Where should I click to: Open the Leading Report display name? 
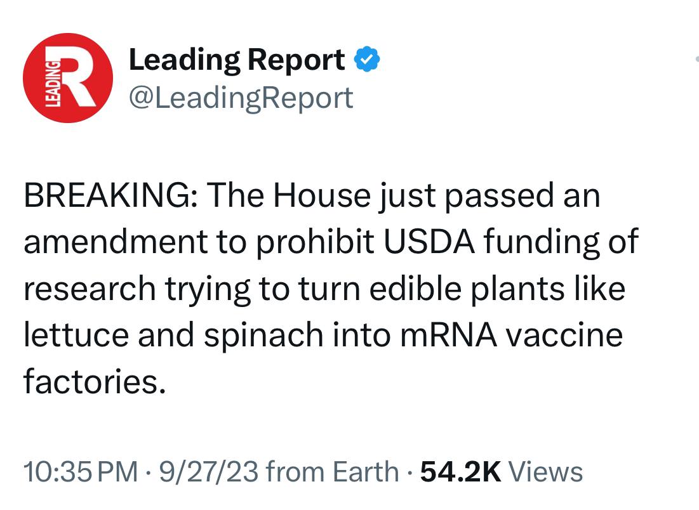[237, 60]
